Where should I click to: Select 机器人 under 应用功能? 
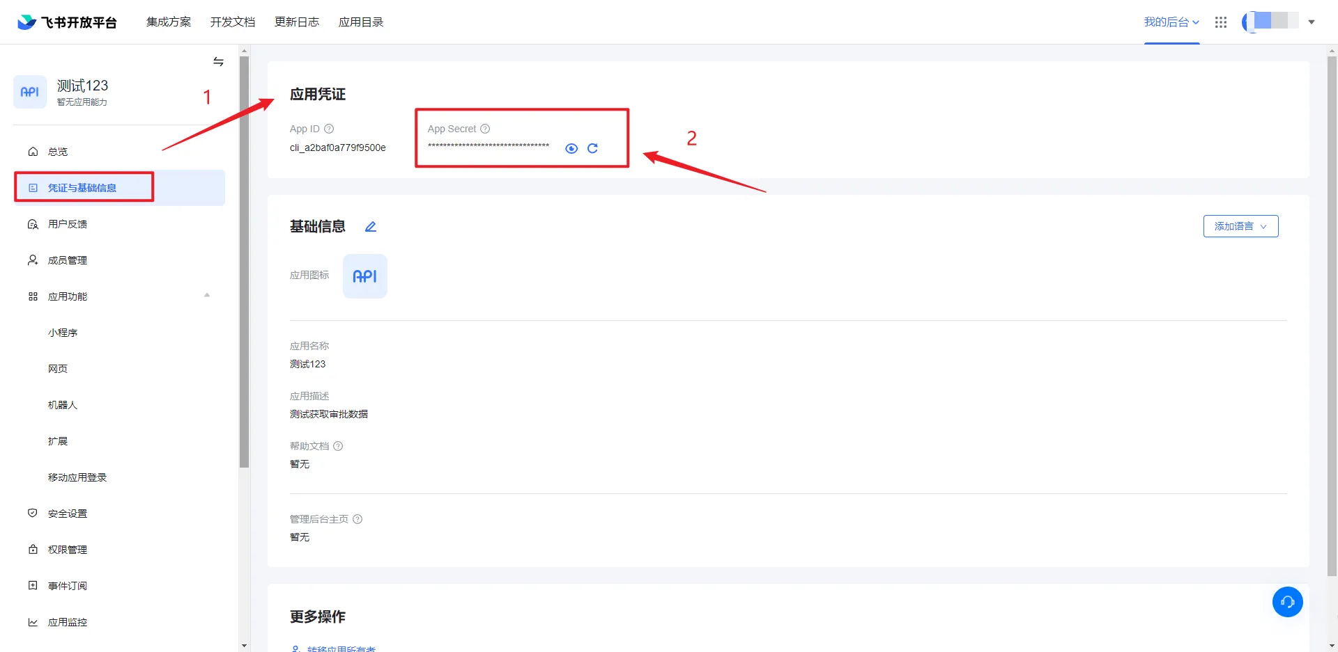[x=63, y=405]
